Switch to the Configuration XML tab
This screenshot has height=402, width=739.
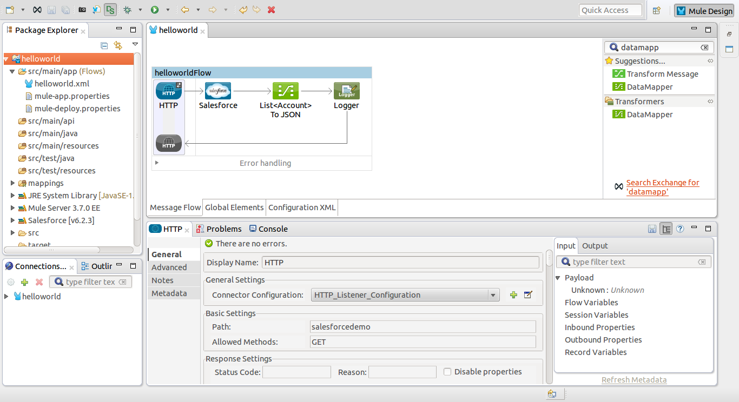click(302, 207)
